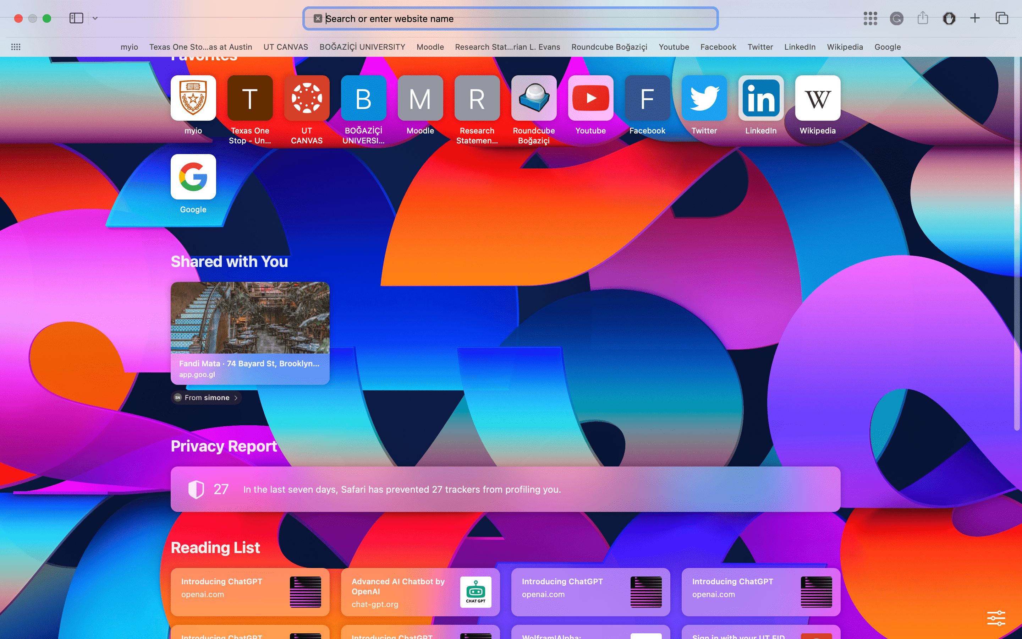
Task: Click the dots grid extension icon
Action: coord(870,18)
